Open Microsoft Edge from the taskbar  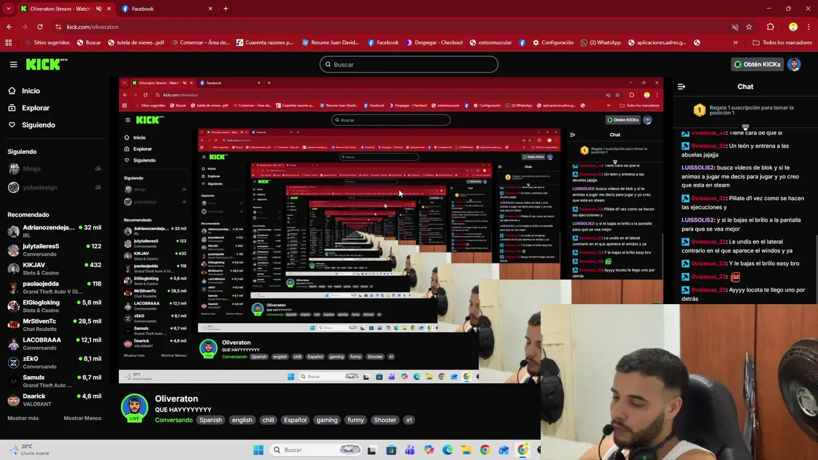447,450
